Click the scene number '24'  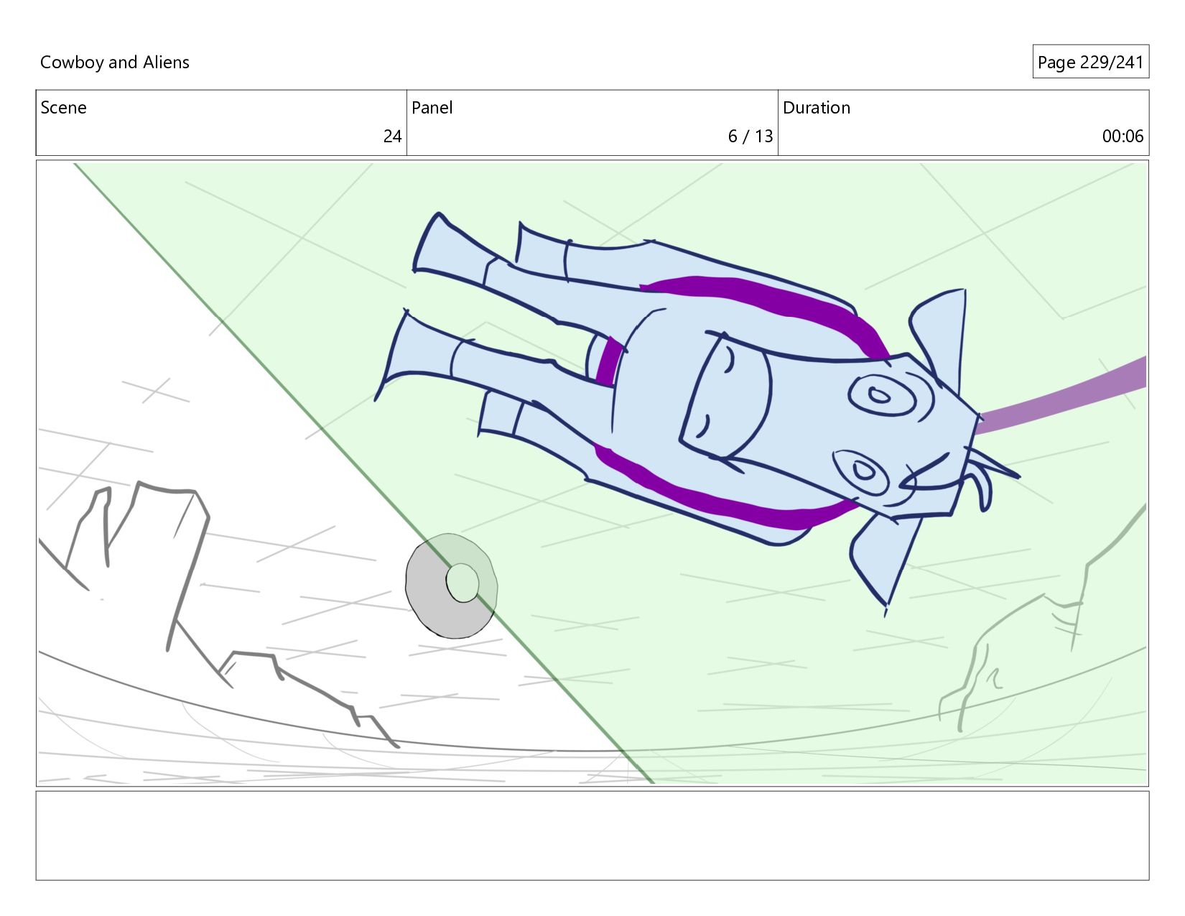[392, 137]
